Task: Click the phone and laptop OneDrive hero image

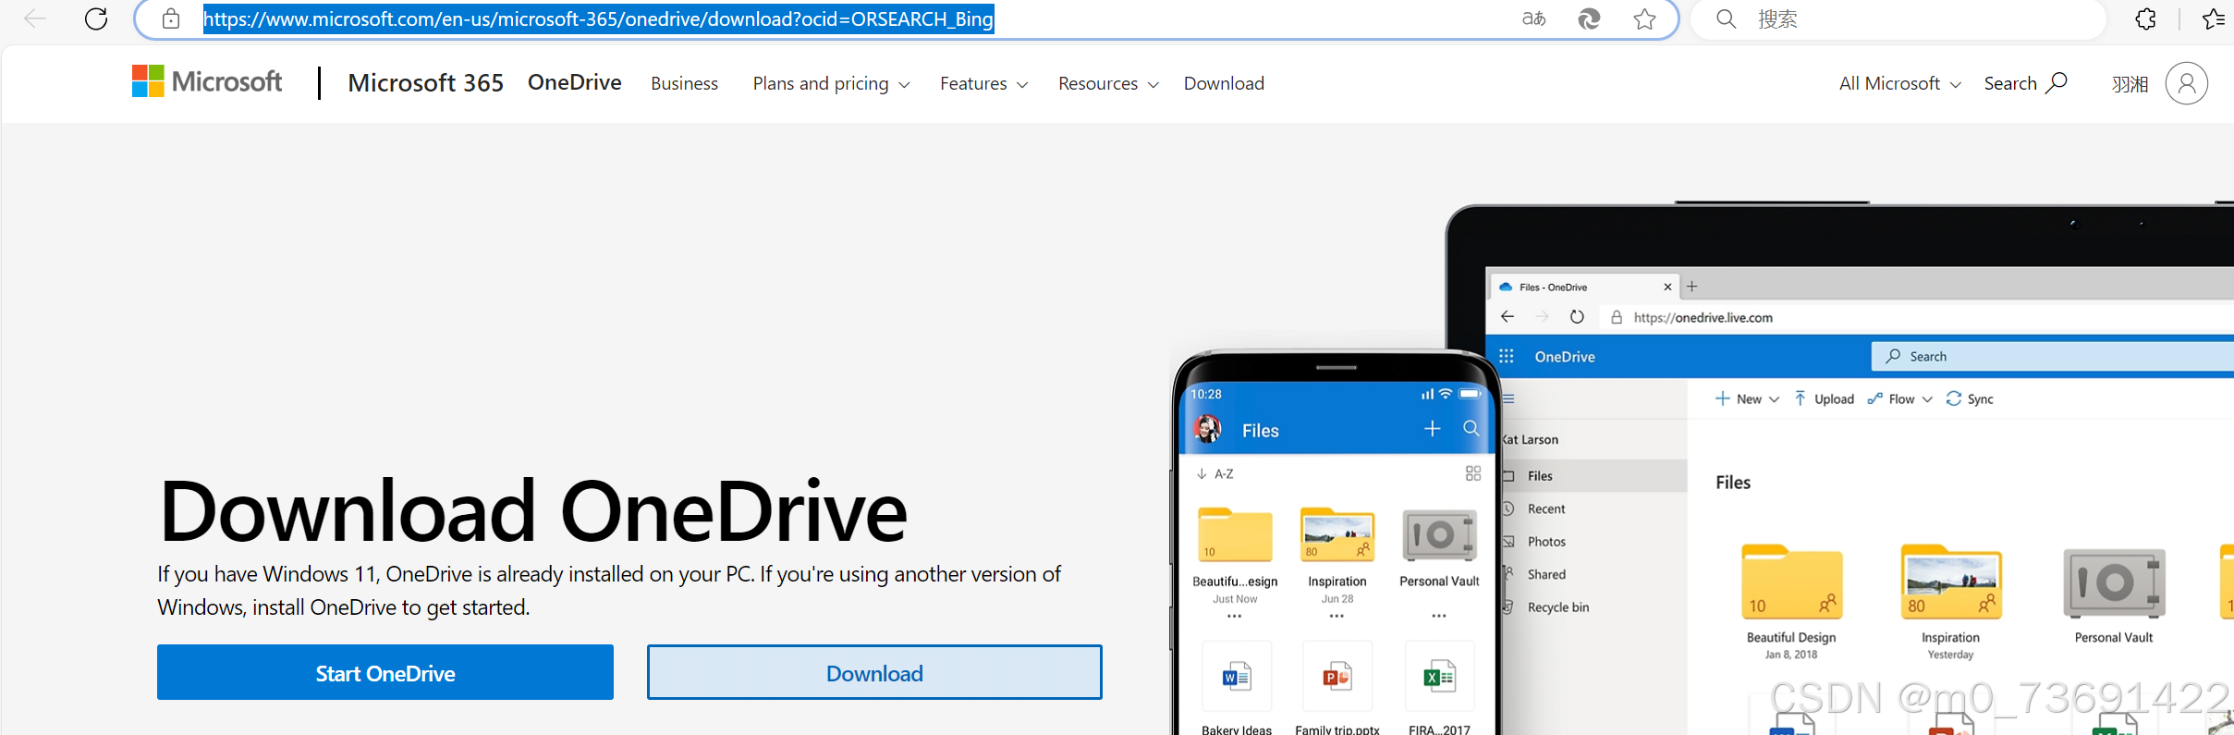Action: pyautogui.click(x=1701, y=467)
